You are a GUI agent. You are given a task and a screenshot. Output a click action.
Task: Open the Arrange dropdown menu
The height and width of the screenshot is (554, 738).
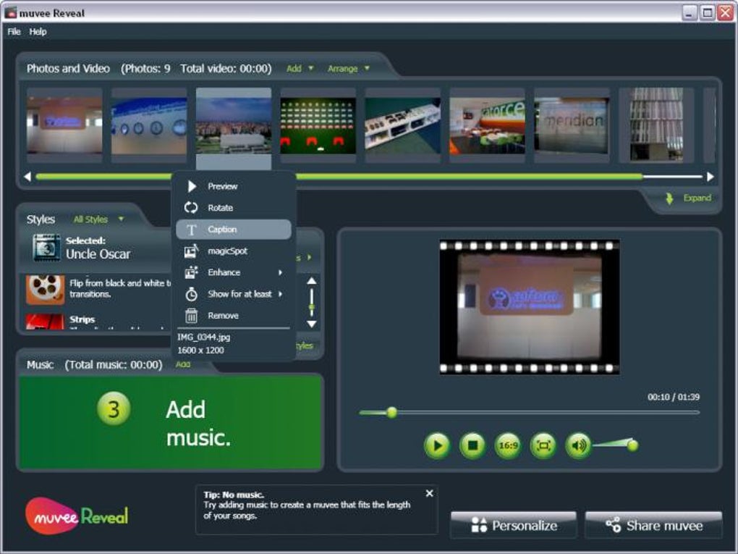tap(348, 69)
